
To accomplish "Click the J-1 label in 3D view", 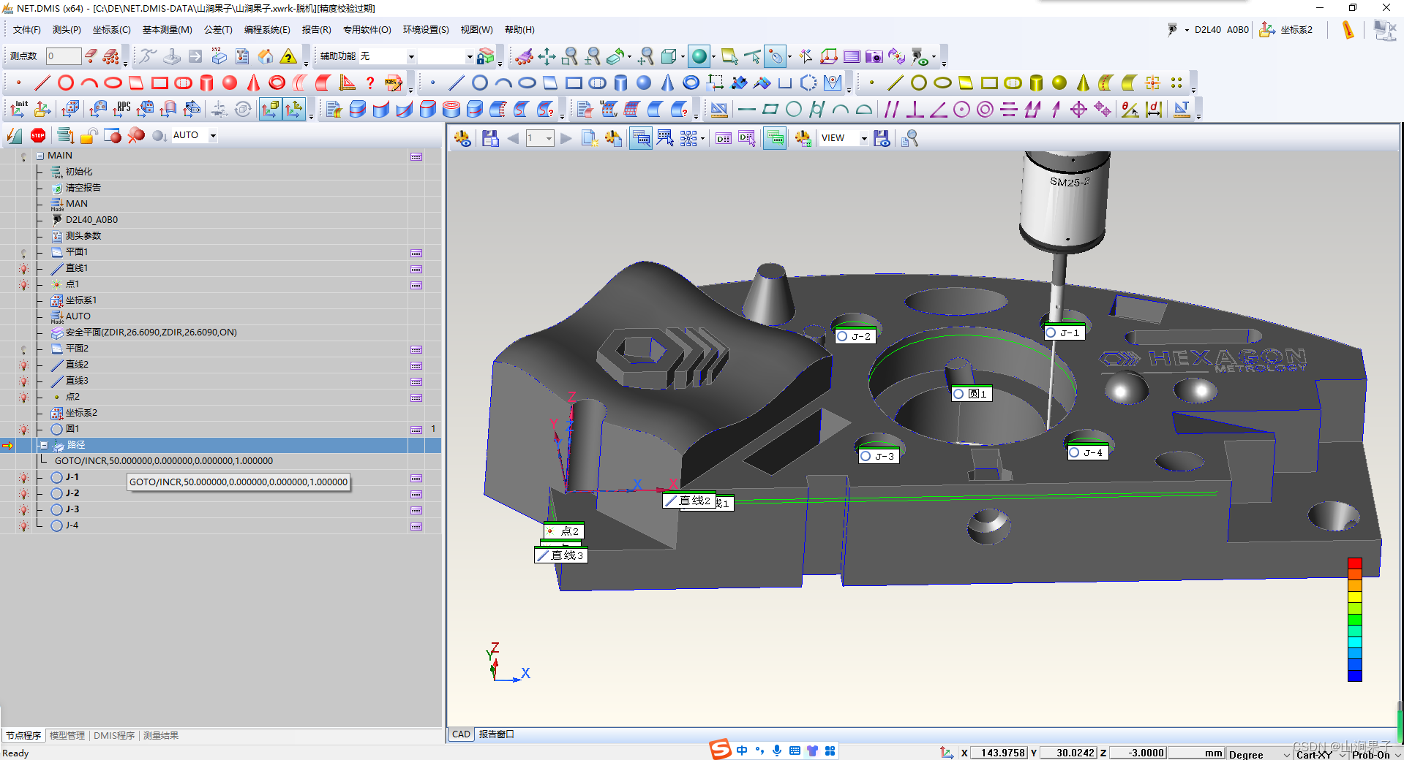I will tap(1065, 332).
